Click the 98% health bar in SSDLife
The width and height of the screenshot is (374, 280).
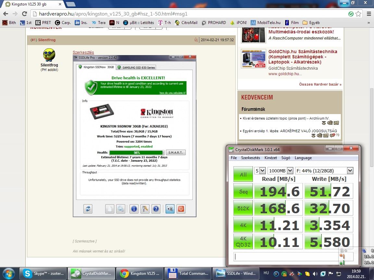pos(137,152)
